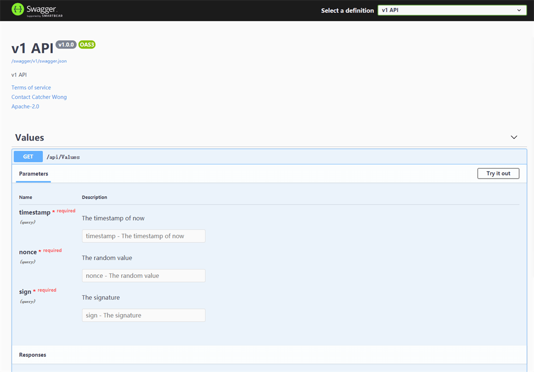The height and width of the screenshot is (372, 534).
Task: Click the GET method badge
Action: (28, 157)
